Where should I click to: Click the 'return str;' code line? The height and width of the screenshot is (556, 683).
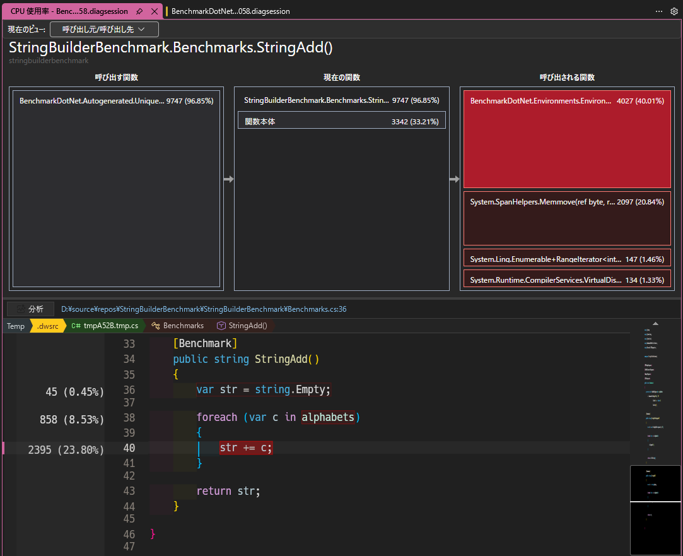click(x=228, y=491)
